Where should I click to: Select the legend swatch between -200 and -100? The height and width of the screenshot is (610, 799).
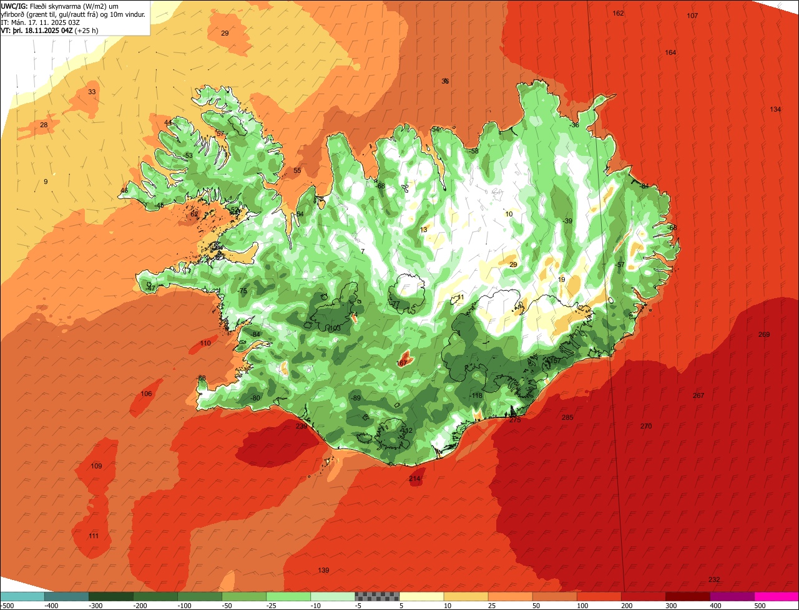155,596
